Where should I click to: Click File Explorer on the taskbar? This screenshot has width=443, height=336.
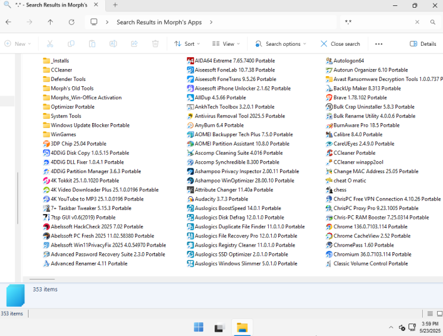pos(242,328)
